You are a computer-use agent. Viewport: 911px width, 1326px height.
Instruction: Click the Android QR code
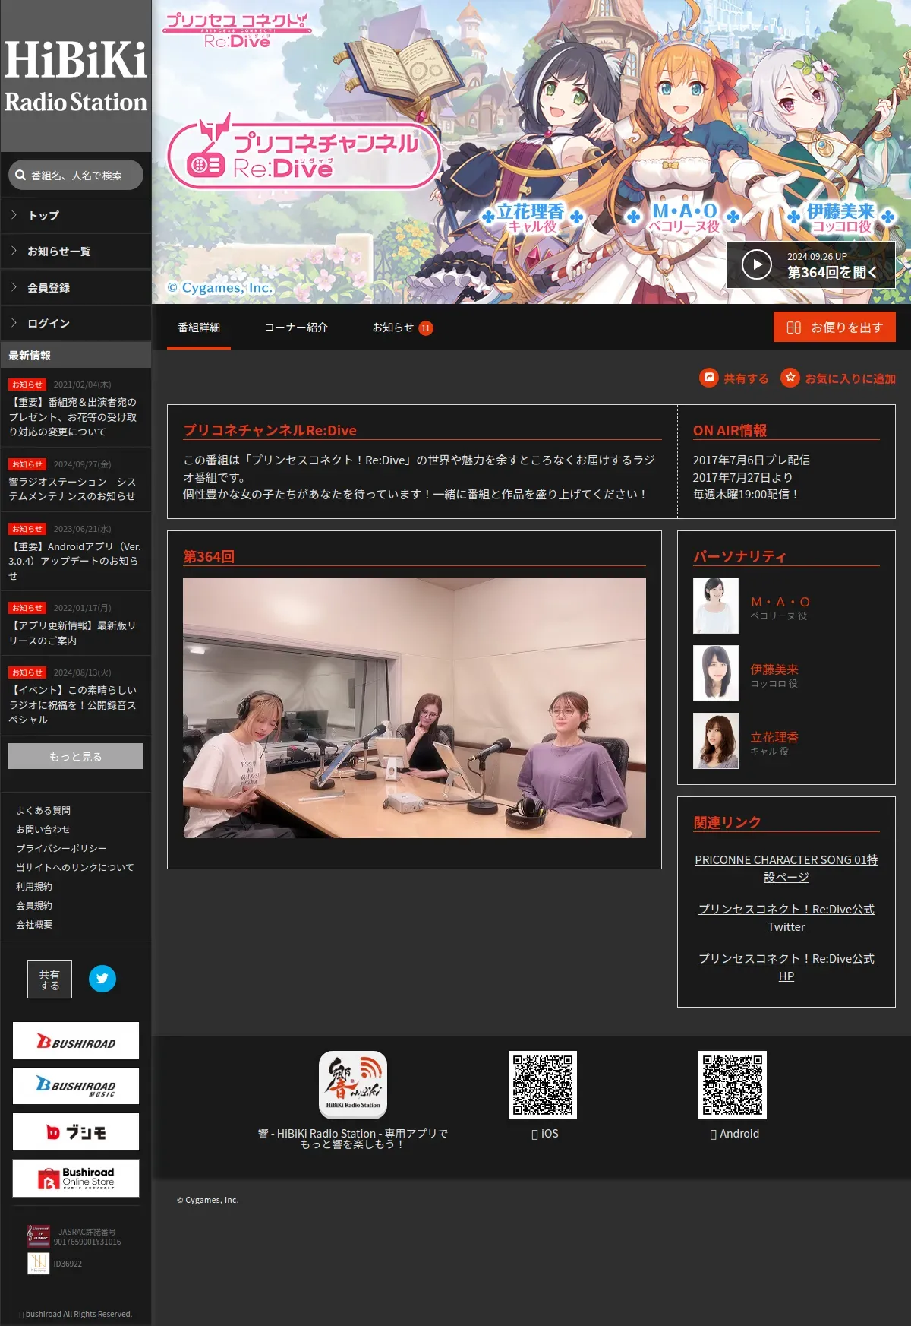pos(733,1085)
